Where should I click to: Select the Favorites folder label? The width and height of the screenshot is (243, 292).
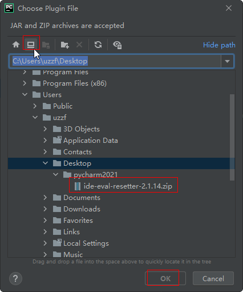pos(78,221)
